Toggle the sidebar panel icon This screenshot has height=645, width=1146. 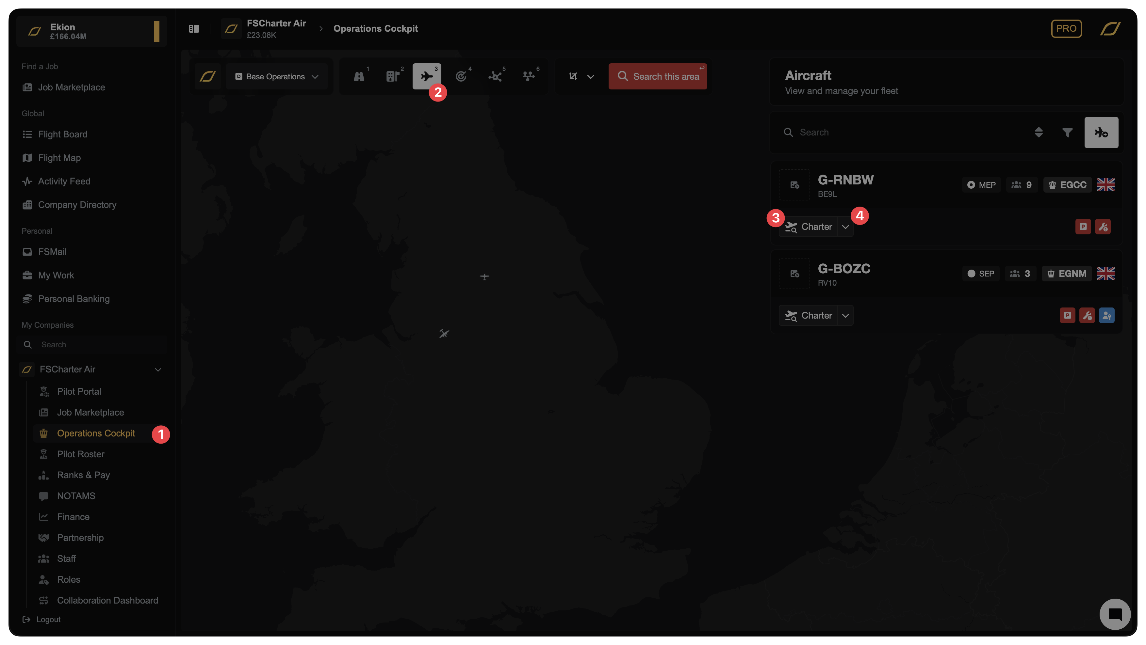pos(194,29)
